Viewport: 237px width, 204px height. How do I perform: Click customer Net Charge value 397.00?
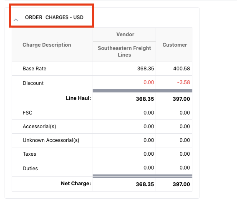[182, 184]
